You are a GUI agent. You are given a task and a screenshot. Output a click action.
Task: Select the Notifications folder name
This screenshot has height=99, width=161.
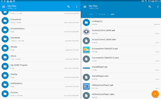click(16, 83)
